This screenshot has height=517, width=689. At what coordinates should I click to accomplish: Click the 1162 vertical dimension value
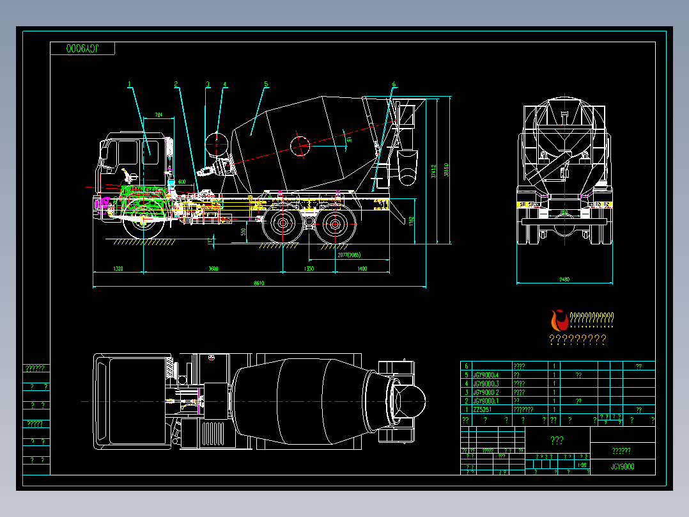[x=412, y=221]
